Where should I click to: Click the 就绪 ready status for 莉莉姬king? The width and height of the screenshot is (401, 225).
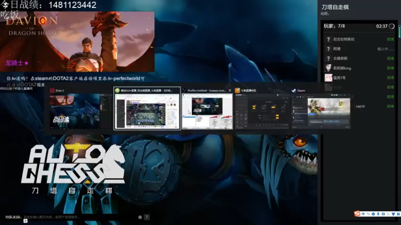coord(390,68)
